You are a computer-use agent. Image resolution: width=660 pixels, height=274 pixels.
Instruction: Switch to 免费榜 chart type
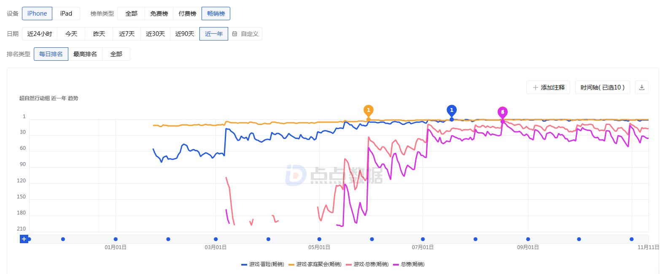(x=159, y=13)
